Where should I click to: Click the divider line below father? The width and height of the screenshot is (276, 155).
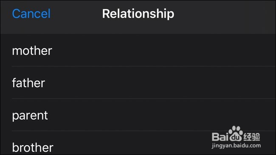[144, 99]
